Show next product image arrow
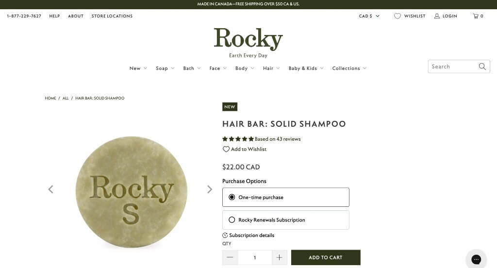Screen dimensions: 497x268 pos(210,189)
